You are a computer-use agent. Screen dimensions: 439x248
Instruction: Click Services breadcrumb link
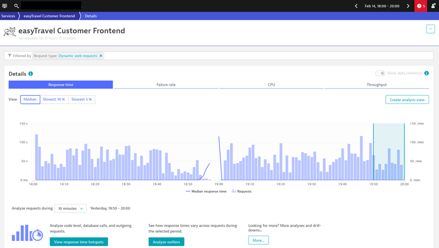(8, 16)
